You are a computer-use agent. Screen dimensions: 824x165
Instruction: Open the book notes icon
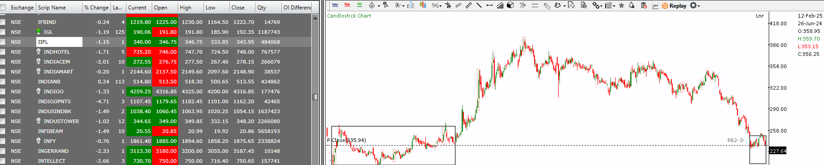click(609, 5)
